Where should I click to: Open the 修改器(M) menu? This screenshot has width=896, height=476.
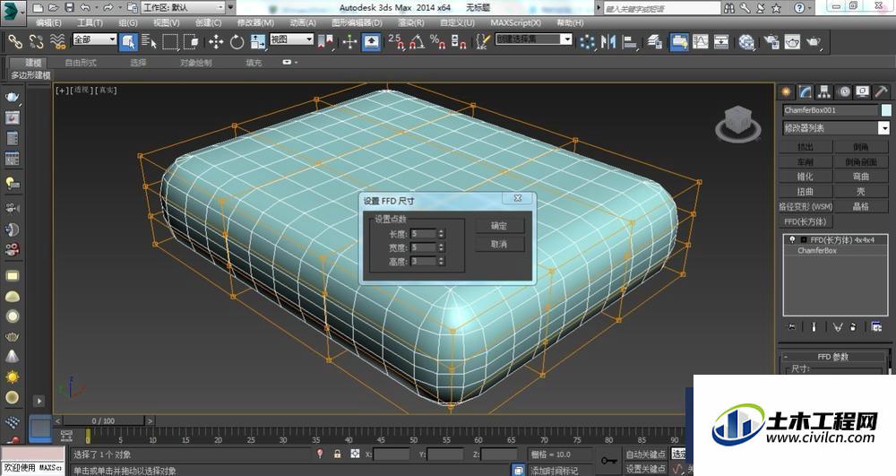pos(255,22)
